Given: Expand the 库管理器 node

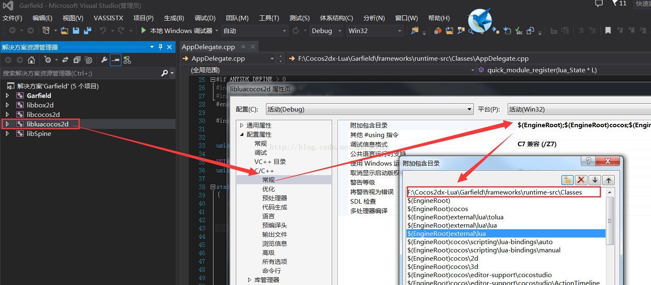Looking at the screenshot, I should click(249, 280).
